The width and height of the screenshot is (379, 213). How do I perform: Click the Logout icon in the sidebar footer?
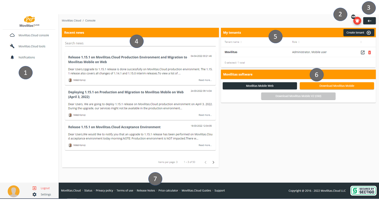(x=34, y=188)
